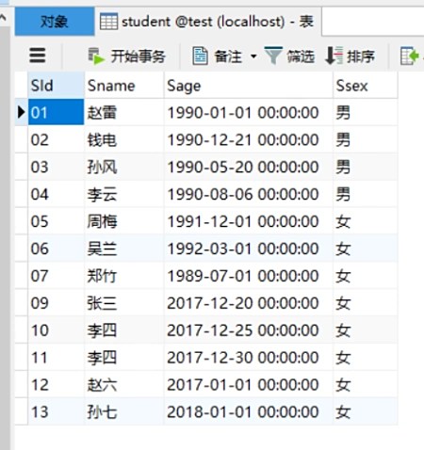Viewport: 424px width, 450px height.
Task: Open the filter (筛选) funnel icon
Action: (273, 56)
